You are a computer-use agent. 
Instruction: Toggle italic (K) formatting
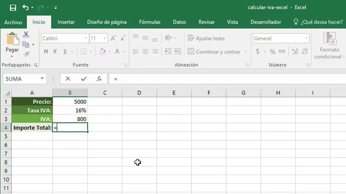pos(55,51)
